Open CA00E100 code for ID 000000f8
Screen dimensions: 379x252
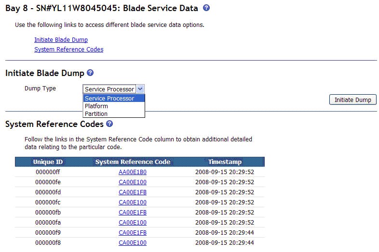point(133,242)
